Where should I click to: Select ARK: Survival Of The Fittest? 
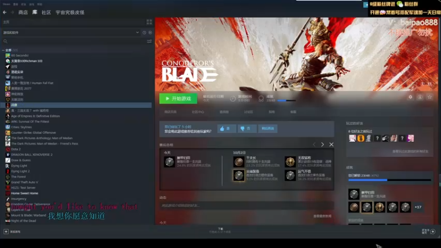click(30, 121)
